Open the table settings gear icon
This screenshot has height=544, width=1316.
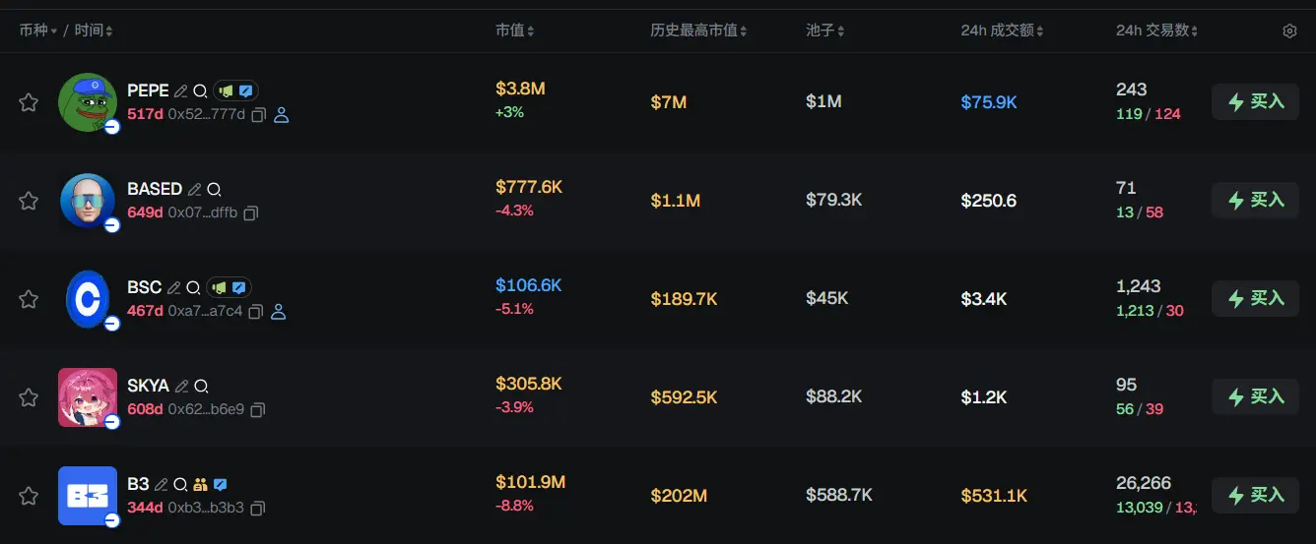click(1289, 31)
